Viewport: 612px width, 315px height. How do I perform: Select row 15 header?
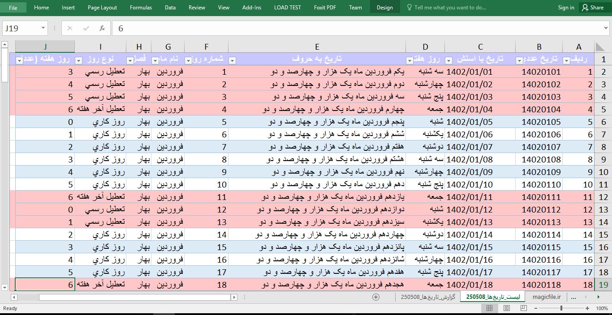point(603,234)
